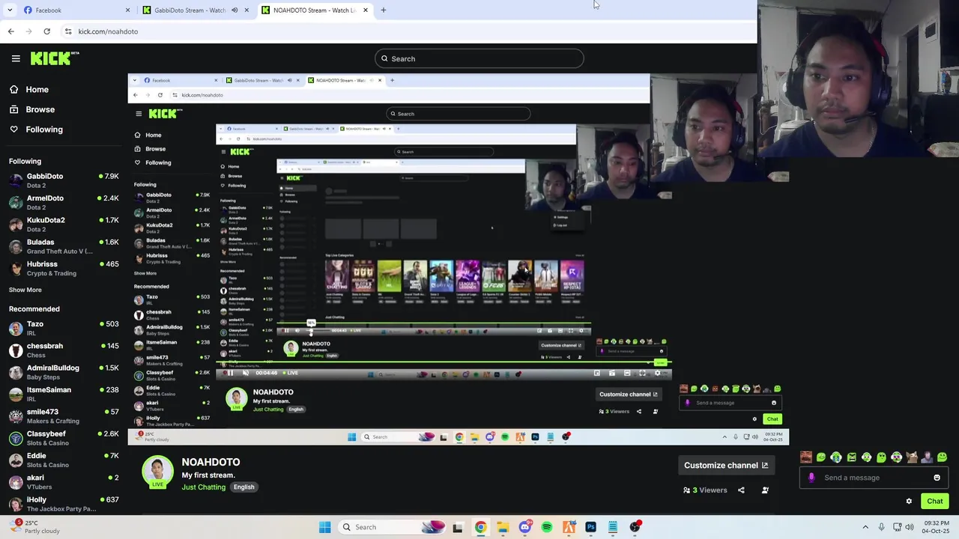Screen dimensions: 959x539
Task: Click the kick.com/noahdoto address bar
Action: [x=108, y=31]
